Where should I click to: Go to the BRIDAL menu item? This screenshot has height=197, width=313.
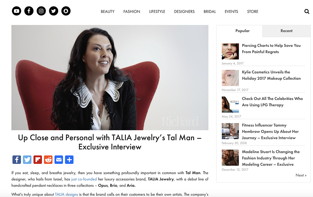[x=210, y=12]
